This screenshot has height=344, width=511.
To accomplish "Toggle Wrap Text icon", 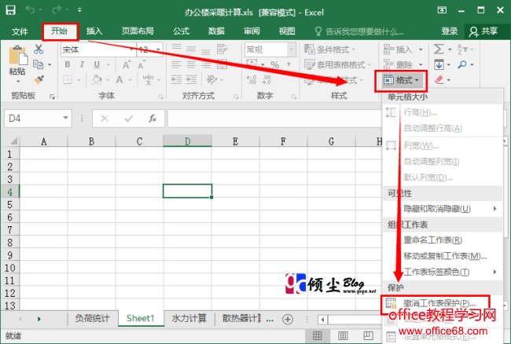I will click(222, 49).
